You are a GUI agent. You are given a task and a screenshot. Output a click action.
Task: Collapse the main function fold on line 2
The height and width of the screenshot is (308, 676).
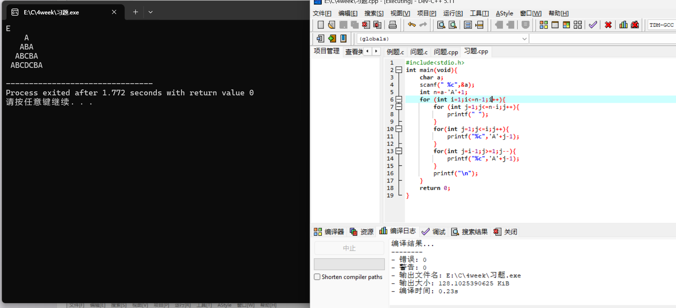click(x=399, y=70)
